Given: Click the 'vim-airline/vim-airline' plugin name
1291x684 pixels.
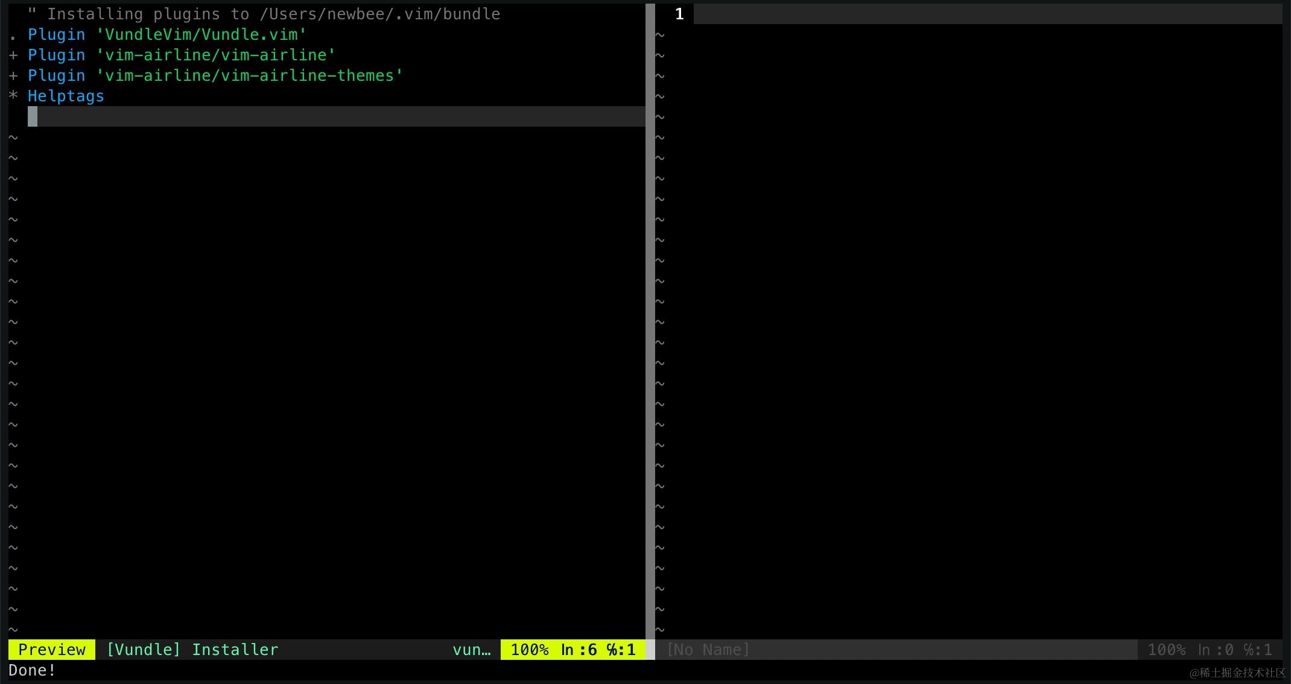Looking at the screenshot, I should [x=215, y=55].
